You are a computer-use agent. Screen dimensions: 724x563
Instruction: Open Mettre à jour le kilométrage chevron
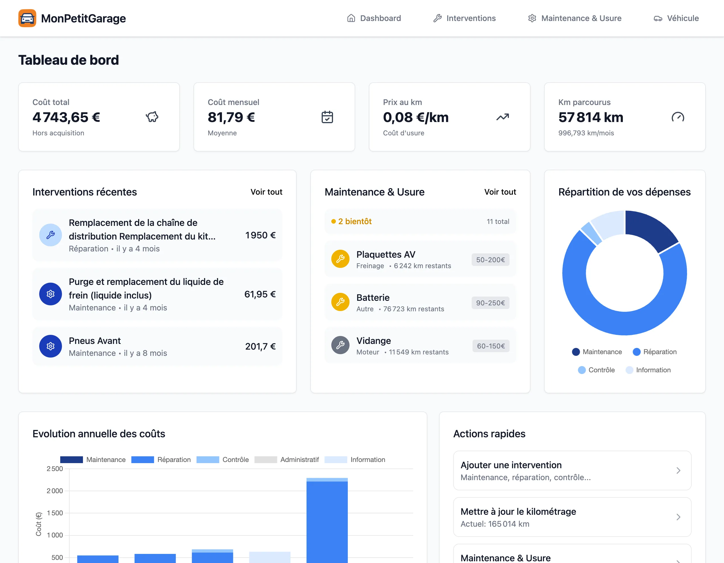pos(678,517)
